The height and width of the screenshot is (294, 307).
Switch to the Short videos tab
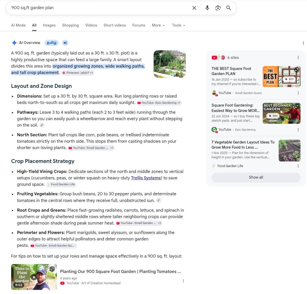[115, 25]
